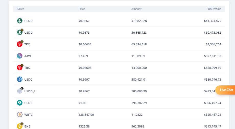This screenshot has height=129, width=235.
Task: Click the USDD icon priced at $0.9867 in the first row
Action: coord(20,21)
